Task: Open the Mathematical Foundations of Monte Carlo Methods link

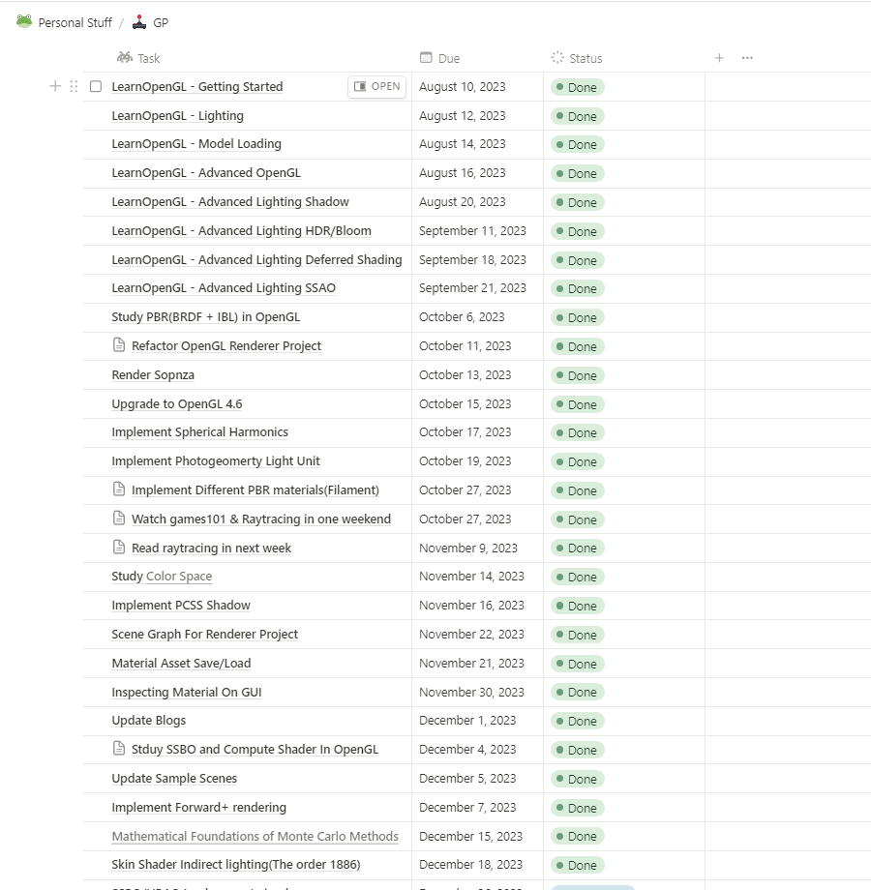Action: tap(255, 836)
